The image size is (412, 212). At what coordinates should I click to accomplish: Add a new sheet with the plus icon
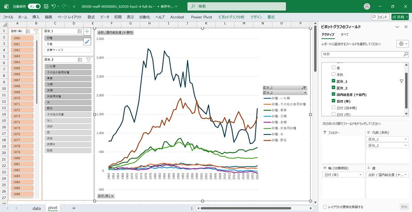[x=74, y=208]
